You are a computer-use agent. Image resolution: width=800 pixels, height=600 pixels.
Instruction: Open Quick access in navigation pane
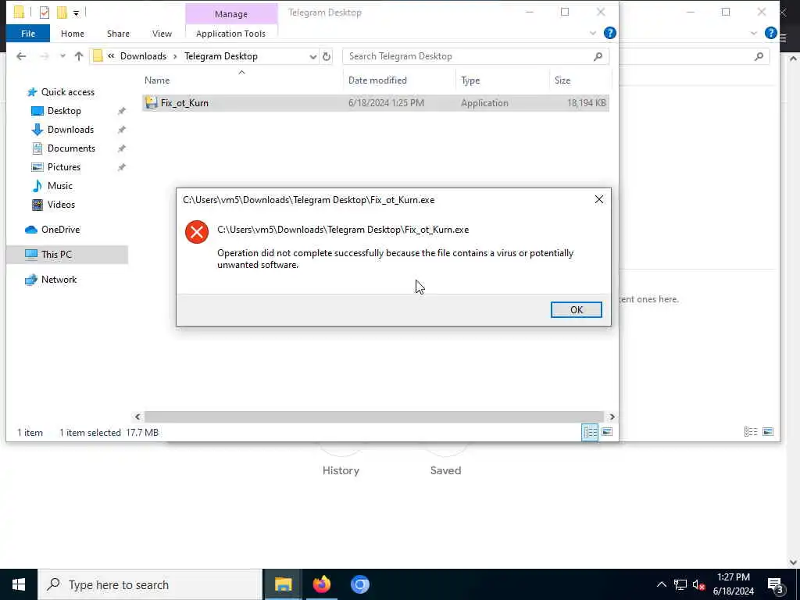[x=67, y=92]
